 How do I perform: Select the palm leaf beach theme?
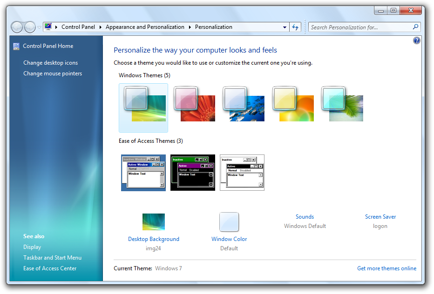pos(342,104)
